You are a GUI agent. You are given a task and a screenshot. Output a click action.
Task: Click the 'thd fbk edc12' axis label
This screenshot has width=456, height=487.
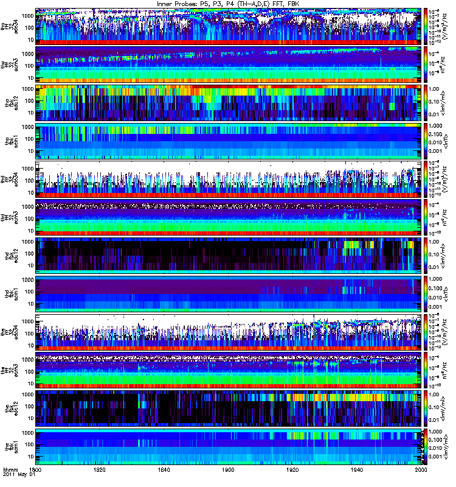12,255
